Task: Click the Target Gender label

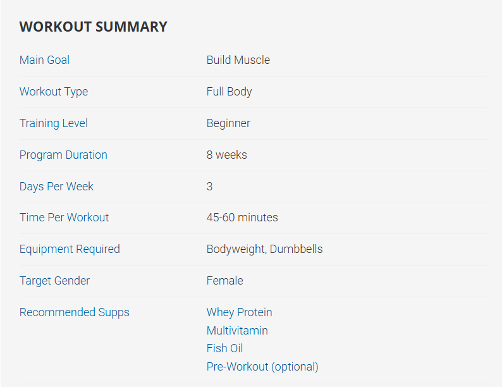Action: click(x=54, y=281)
